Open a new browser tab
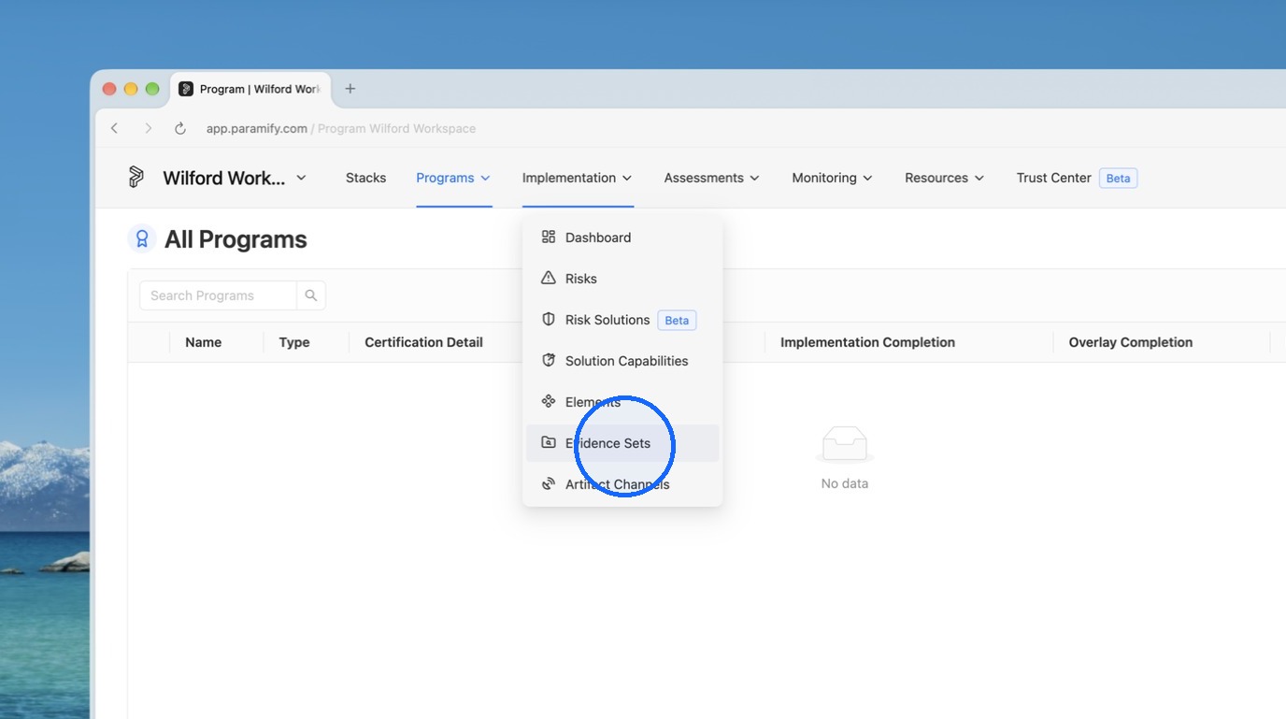1286x719 pixels. (x=350, y=89)
